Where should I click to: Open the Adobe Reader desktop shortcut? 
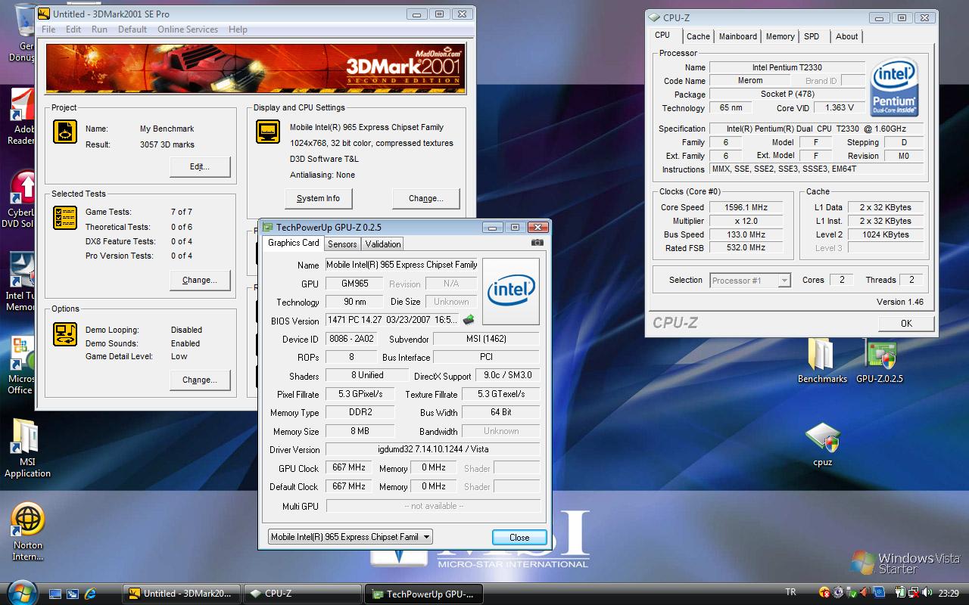(21, 116)
